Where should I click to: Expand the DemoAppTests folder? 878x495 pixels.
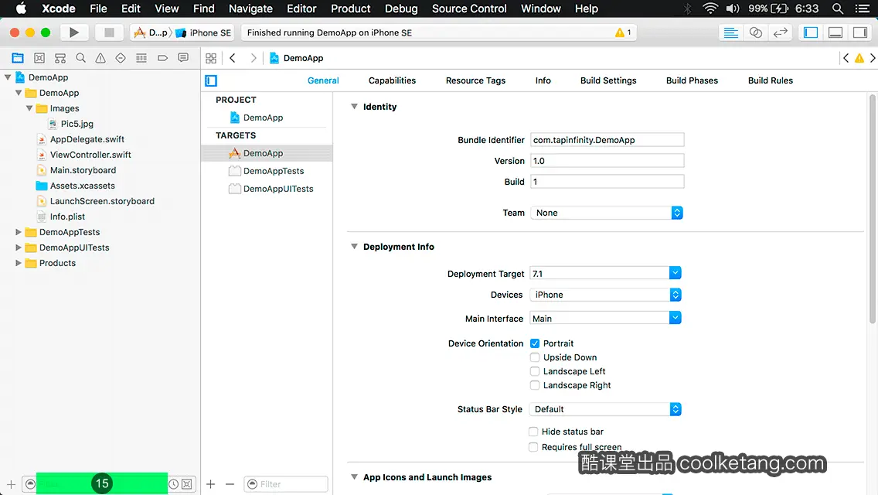(19, 231)
